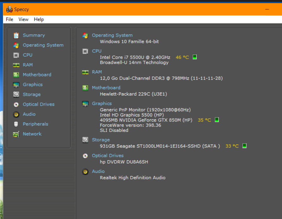The width and height of the screenshot is (282, 219).
Task: Select Storage in the sidebar
Action: click(32, 94)
